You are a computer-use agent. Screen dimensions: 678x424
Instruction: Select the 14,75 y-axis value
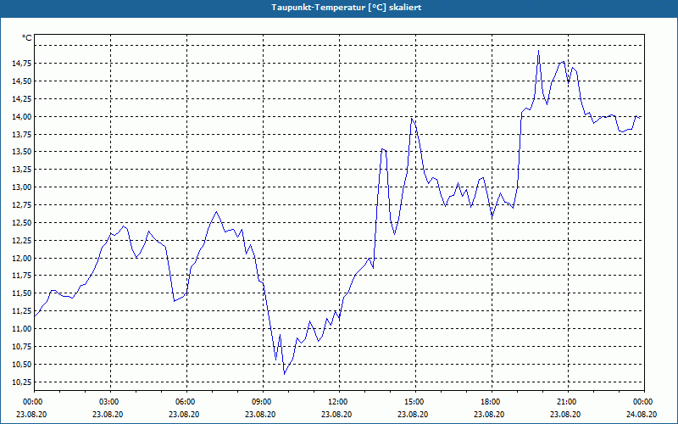[x=22, y=64]
